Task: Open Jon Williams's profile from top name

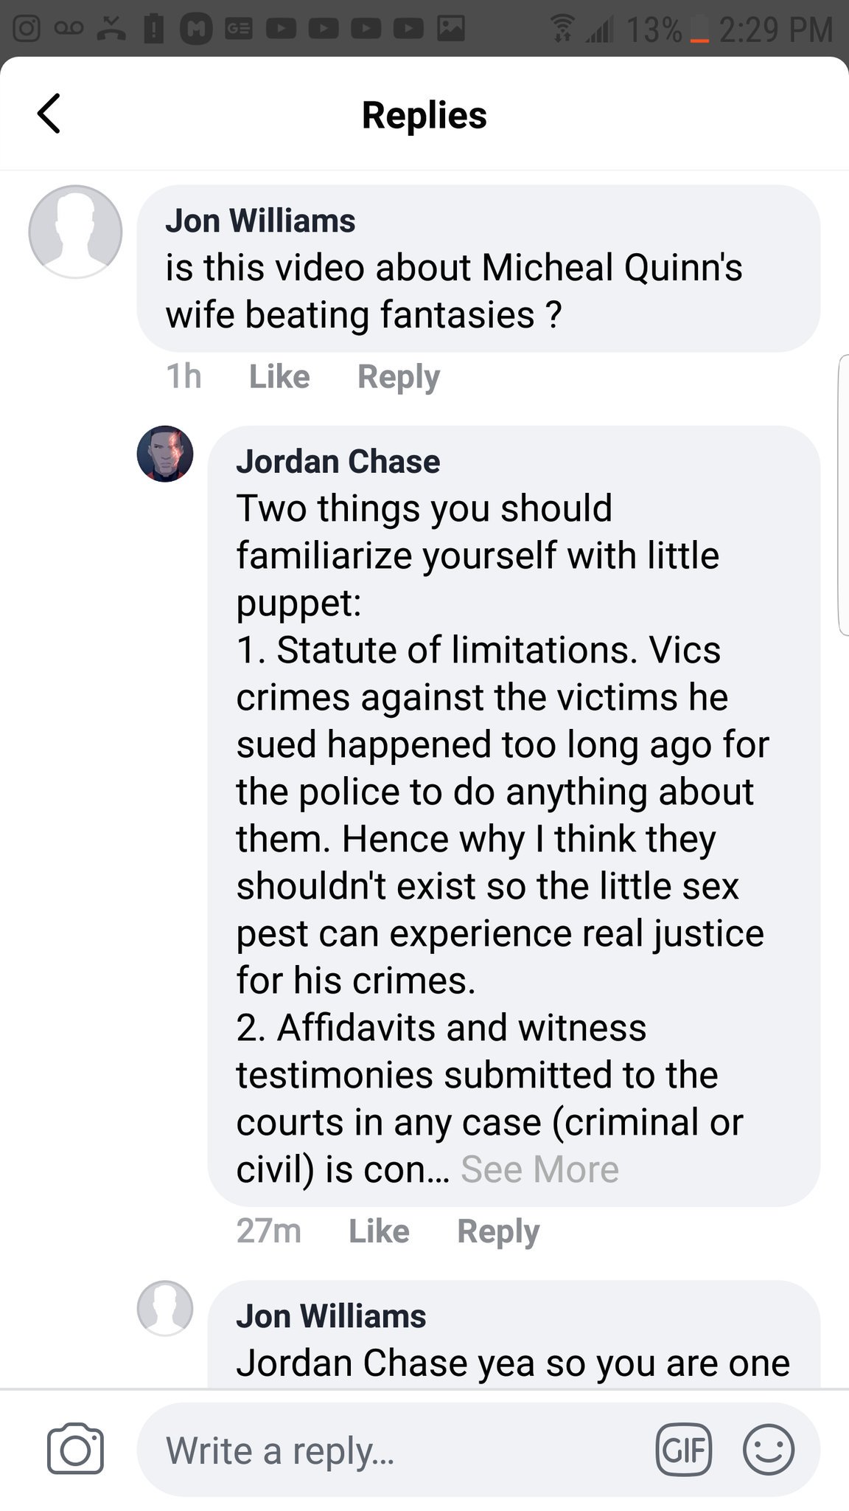Action: [x=260, y=221]
